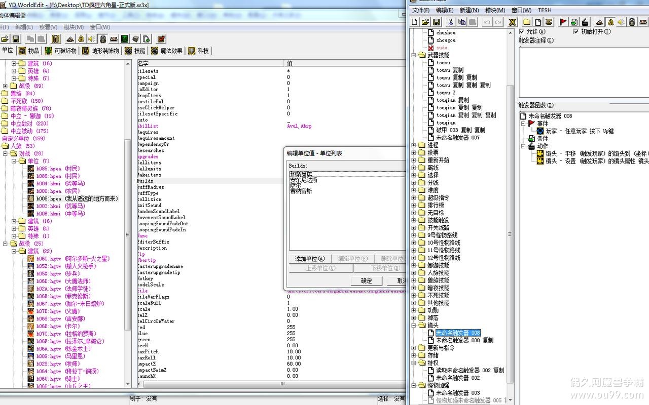The height and width of the screenshot is (405, 649).
Task: Click Copy icon in Trigger Editor toolbar
Action: [x=461, y=22]
